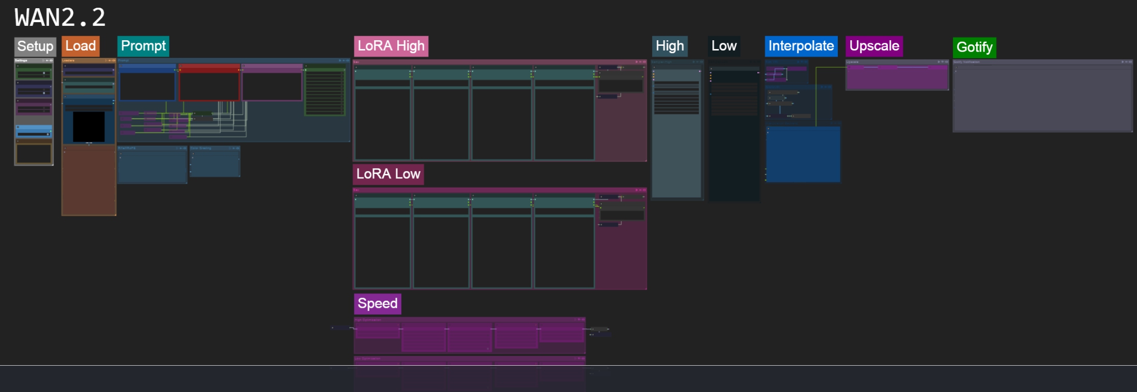
Task: Click the slate High label note
Action: (670, 46)
